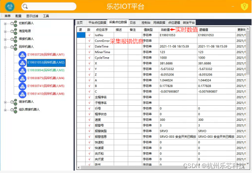Click the group icon beside 喷涂机器人
The image size is (252, 173).
[x=14, y=102]
